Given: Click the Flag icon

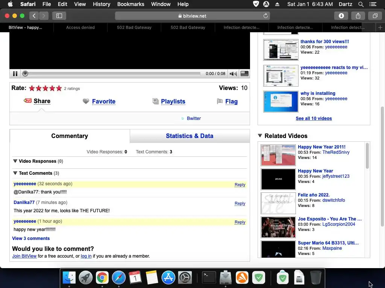Looking at the screenshot, I should tap(220, 101).
